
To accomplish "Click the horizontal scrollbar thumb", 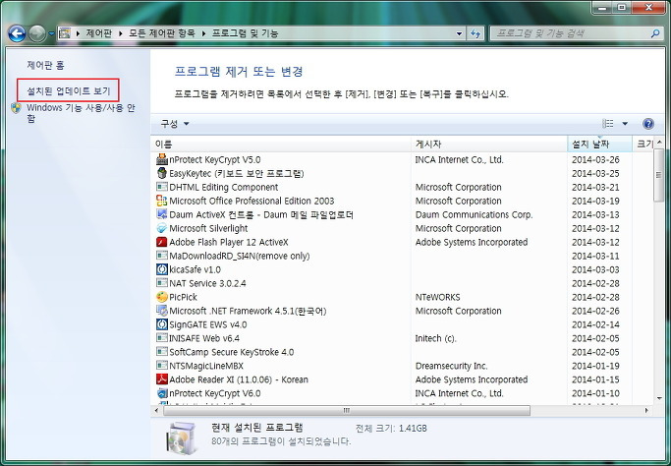I will [x=346, y=410].
